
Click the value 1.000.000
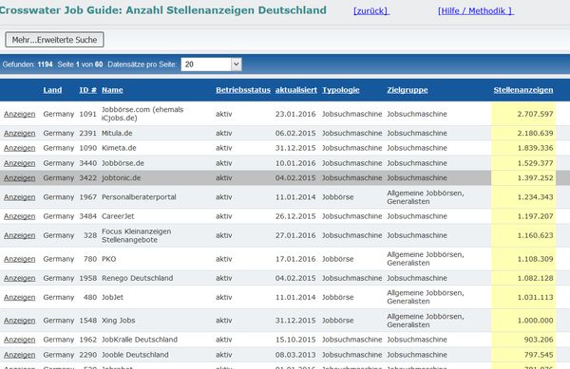click(x=535, y=321)
